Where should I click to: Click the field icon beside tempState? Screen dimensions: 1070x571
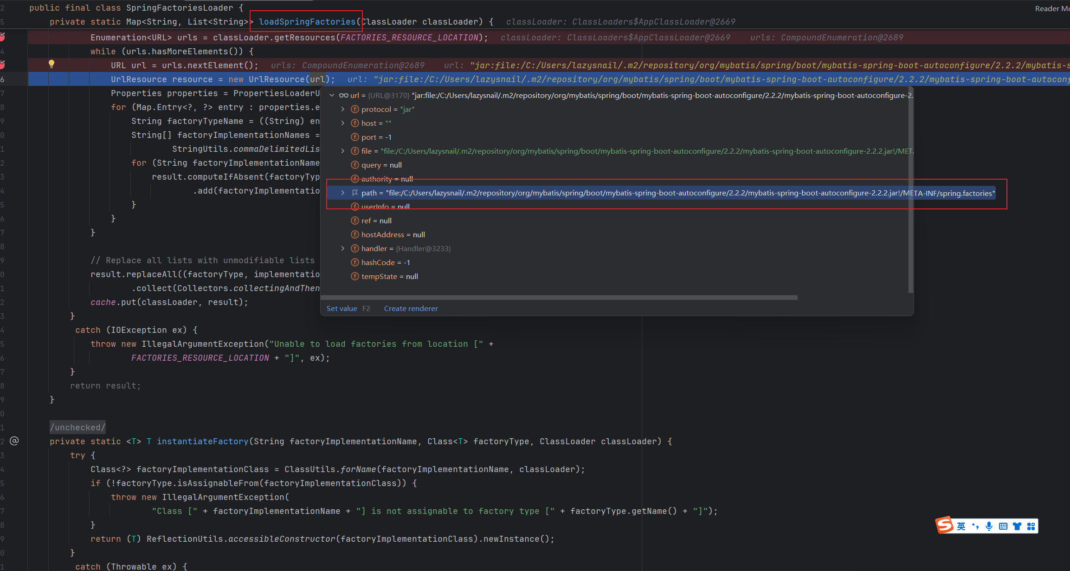pyautogui.click(x=355, y=277)
